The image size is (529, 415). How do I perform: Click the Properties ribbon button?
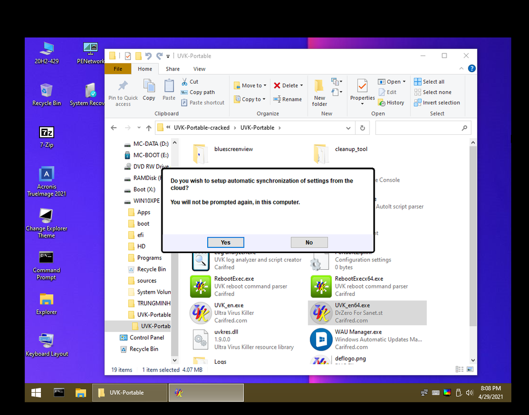[362, 92]
